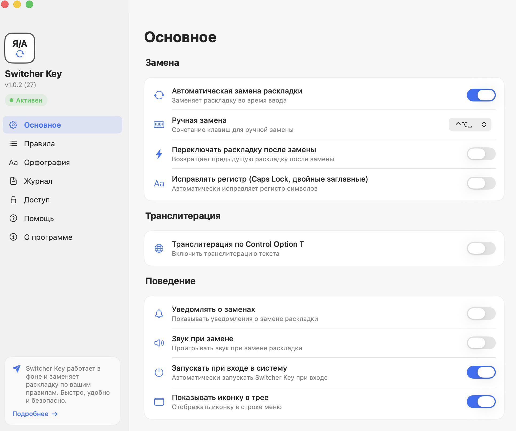Viewport: 516px width, 431px height.
Task: Click the Активен status badge
Action: (x=26, y=100)
